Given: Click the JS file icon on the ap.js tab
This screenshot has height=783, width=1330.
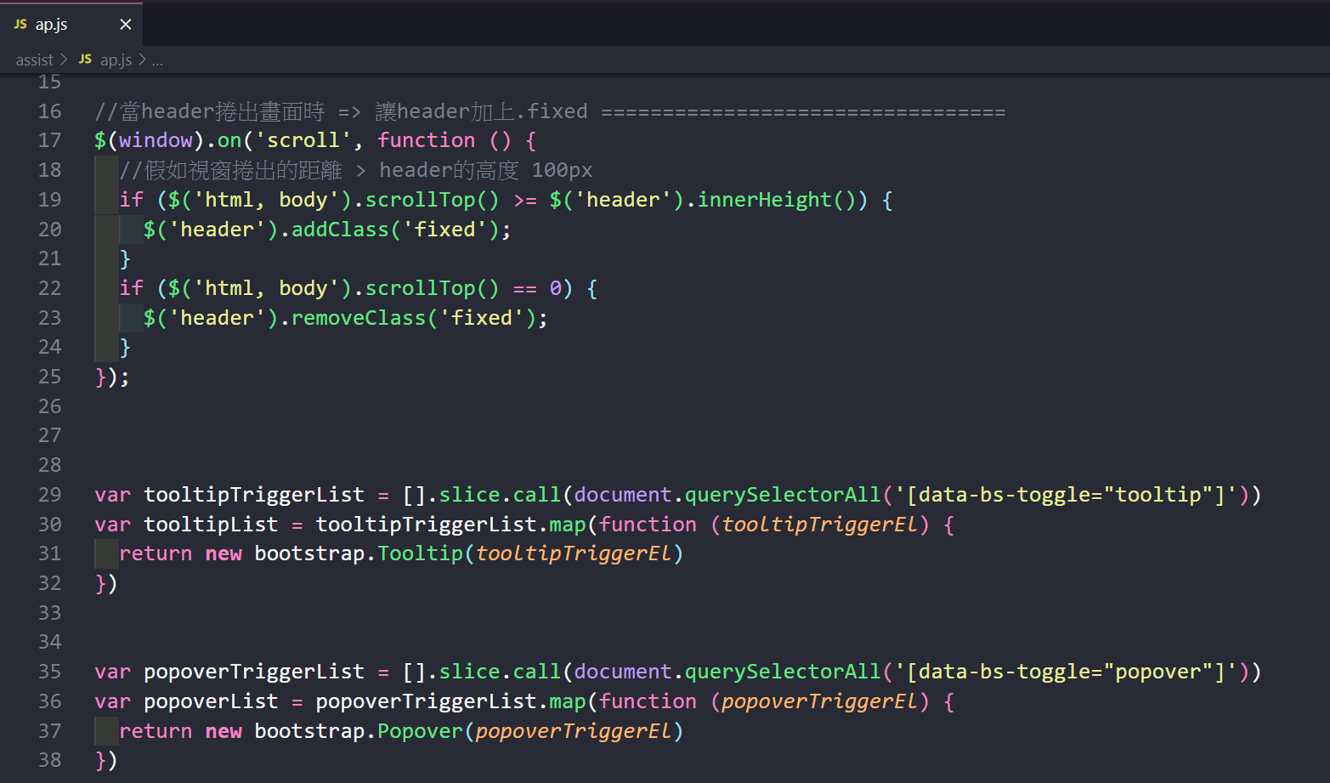Looking at the screenshot, I should click(20, 25).
